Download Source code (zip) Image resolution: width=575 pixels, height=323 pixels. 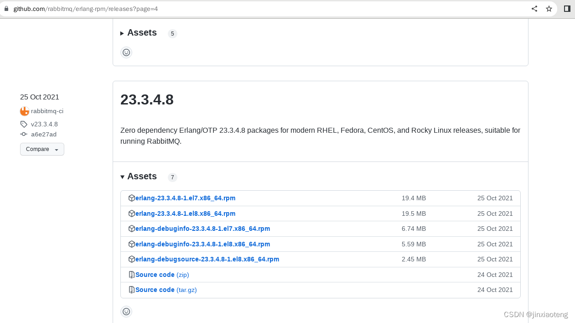click(x=162, y=275)
